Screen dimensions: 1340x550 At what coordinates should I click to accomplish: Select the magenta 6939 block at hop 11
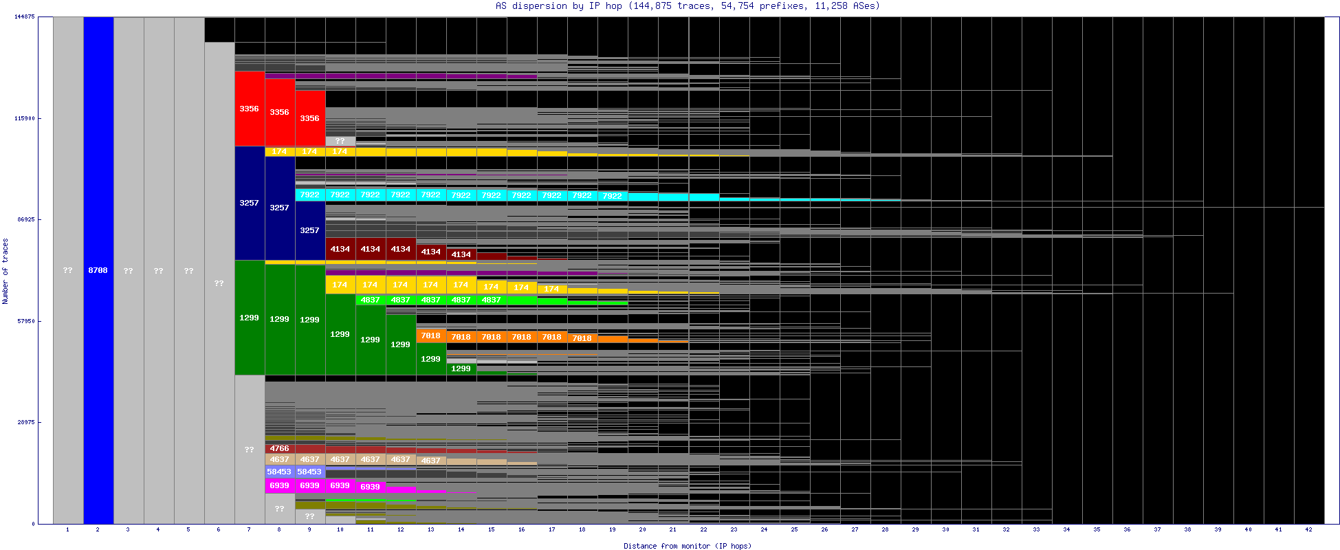371,487
